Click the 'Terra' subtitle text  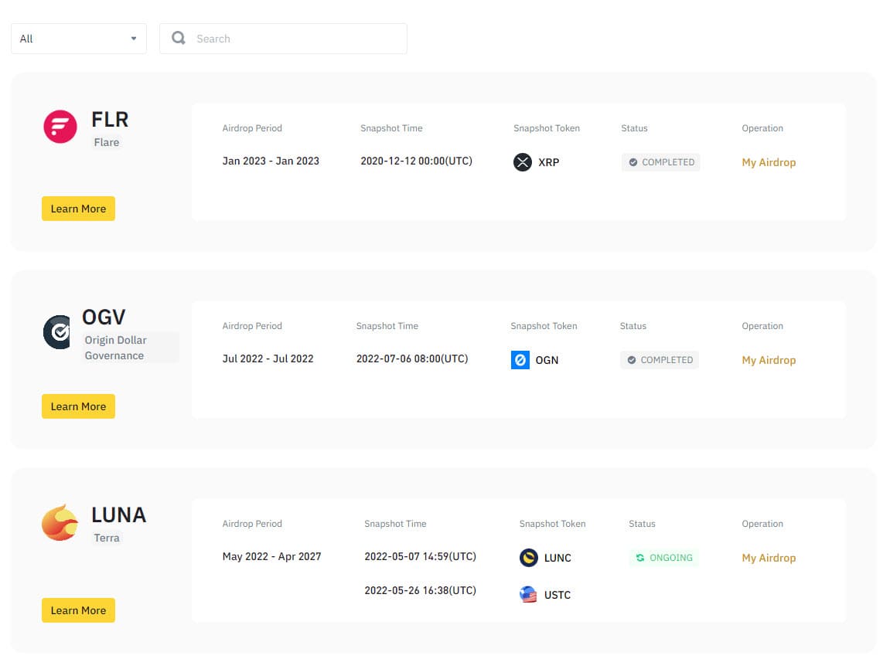[107, 538]
